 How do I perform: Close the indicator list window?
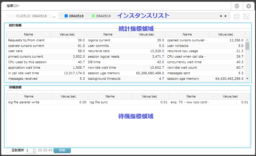pyautogui.click(x=249, y=6)
